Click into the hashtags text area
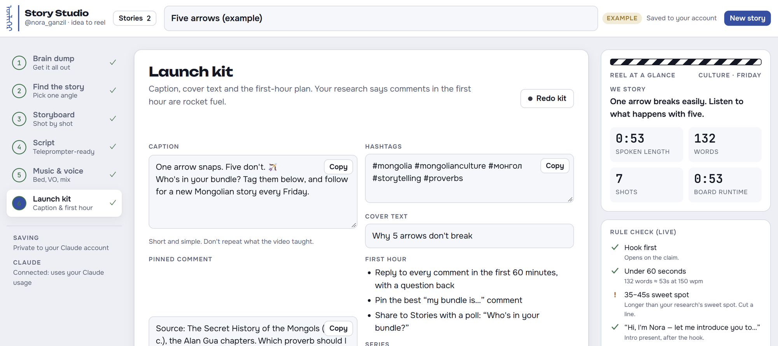This screenshot has height=346, width=778. 469,178
